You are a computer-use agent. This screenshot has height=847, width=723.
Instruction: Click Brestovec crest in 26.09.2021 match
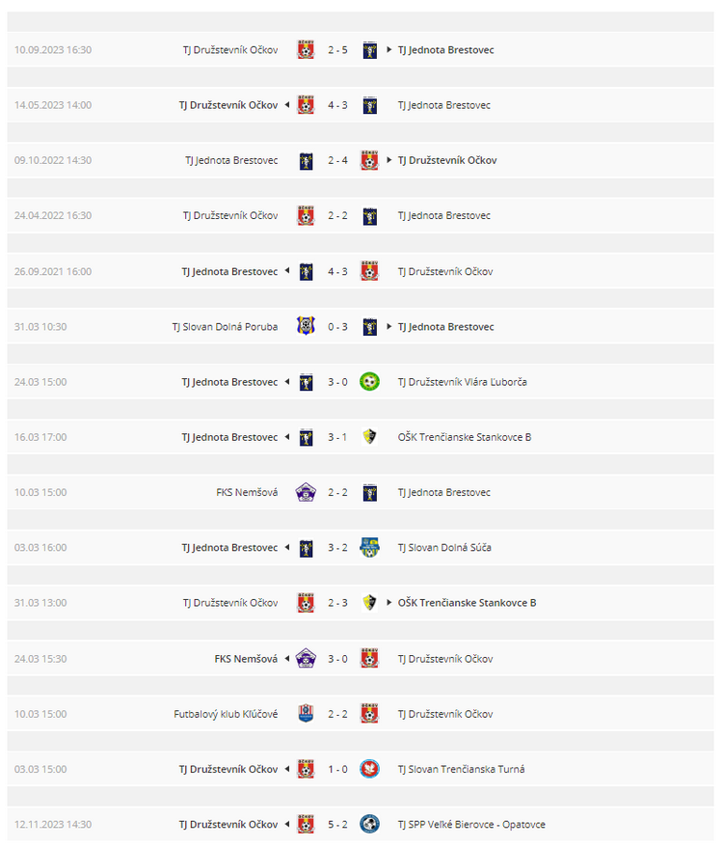coord(307,271)
